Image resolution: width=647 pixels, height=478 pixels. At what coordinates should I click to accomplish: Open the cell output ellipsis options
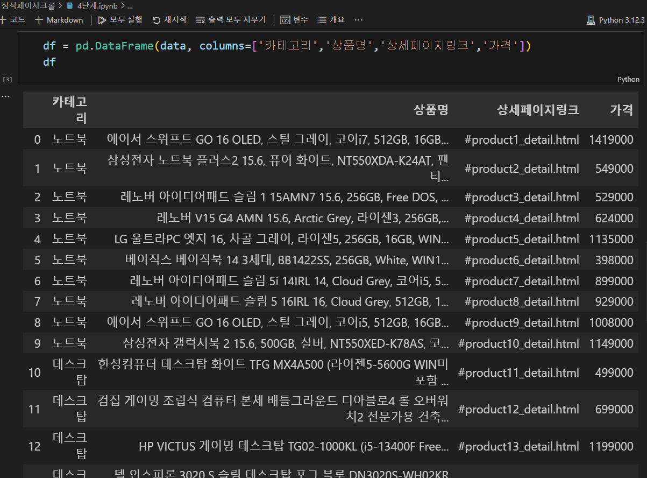(6, 96)
